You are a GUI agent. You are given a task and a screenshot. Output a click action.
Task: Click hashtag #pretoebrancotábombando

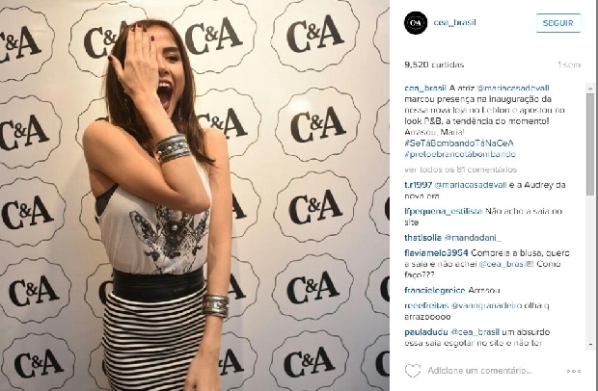tap(460, 154)
